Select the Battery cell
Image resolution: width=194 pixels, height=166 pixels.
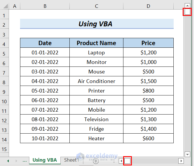(96, 100)
